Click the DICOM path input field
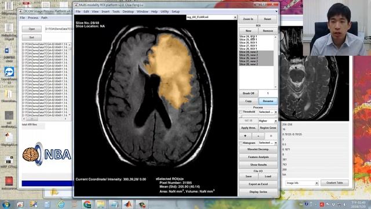 (59, 29)
